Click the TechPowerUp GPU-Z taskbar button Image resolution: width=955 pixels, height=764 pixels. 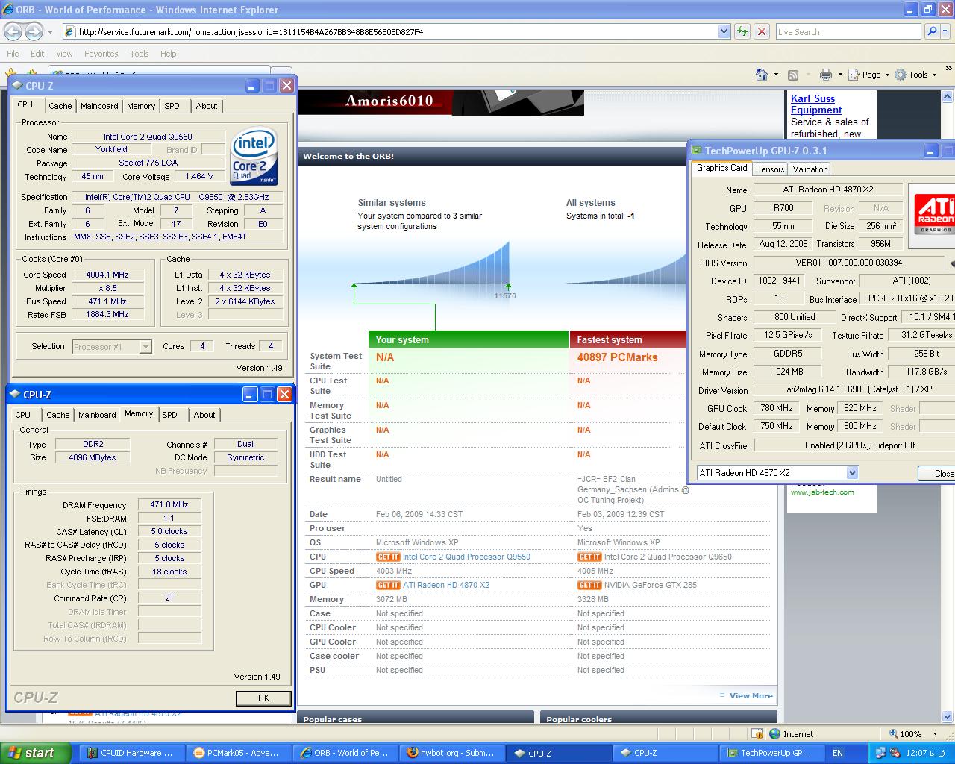pyautogui.click(x=771, y=753)
